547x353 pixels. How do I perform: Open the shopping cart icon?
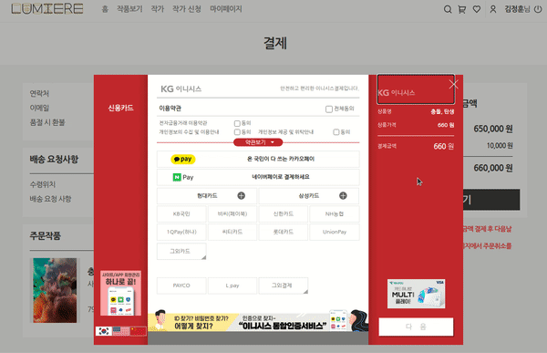(x=462, y=9)
